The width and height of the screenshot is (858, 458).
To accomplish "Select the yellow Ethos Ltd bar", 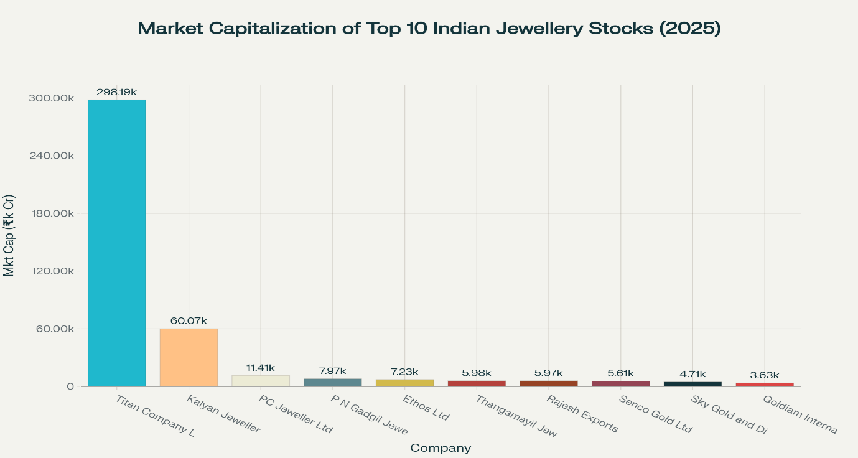I will (404, 383).
